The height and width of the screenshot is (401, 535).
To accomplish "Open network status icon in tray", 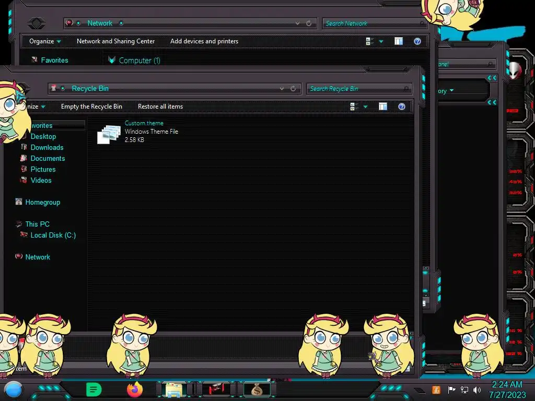I will pos(464,390).
